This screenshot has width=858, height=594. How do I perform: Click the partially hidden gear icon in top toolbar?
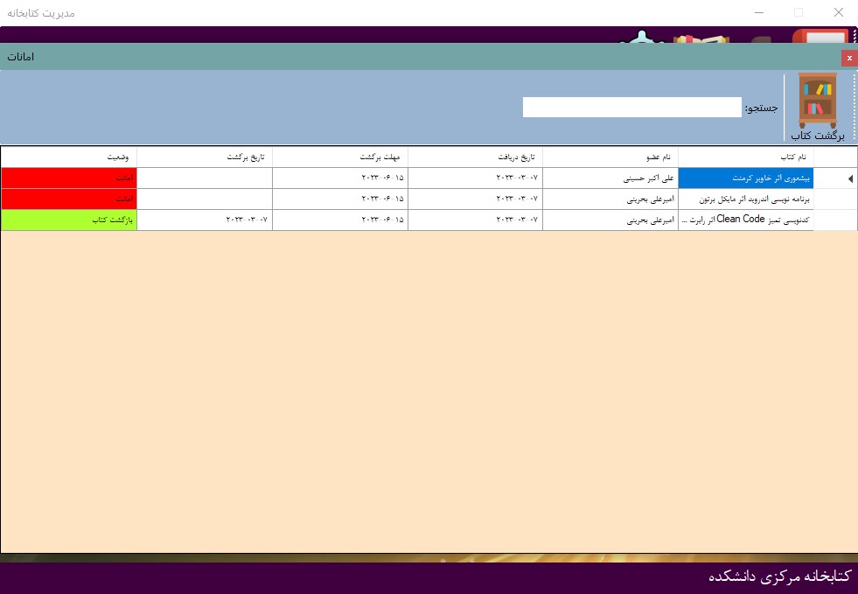(643, 38)
